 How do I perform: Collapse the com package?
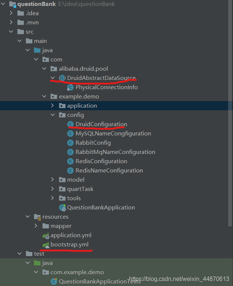[x=36, y=59]
